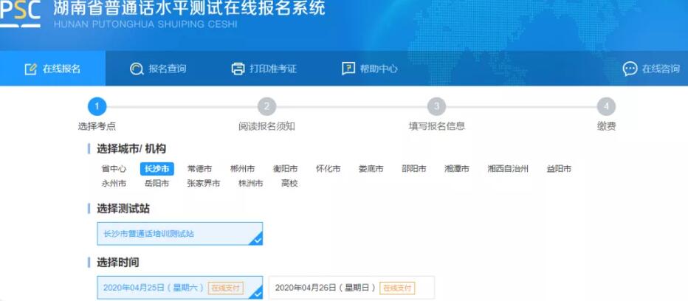Select 邵阳市 city option
Viewport: 688px width, 301px height.
[x=414, y=169]
